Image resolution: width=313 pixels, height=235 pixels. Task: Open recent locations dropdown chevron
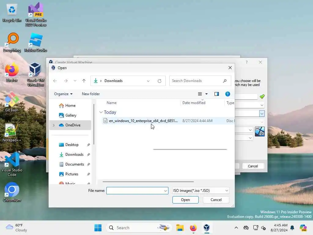[x=75, y=81]
